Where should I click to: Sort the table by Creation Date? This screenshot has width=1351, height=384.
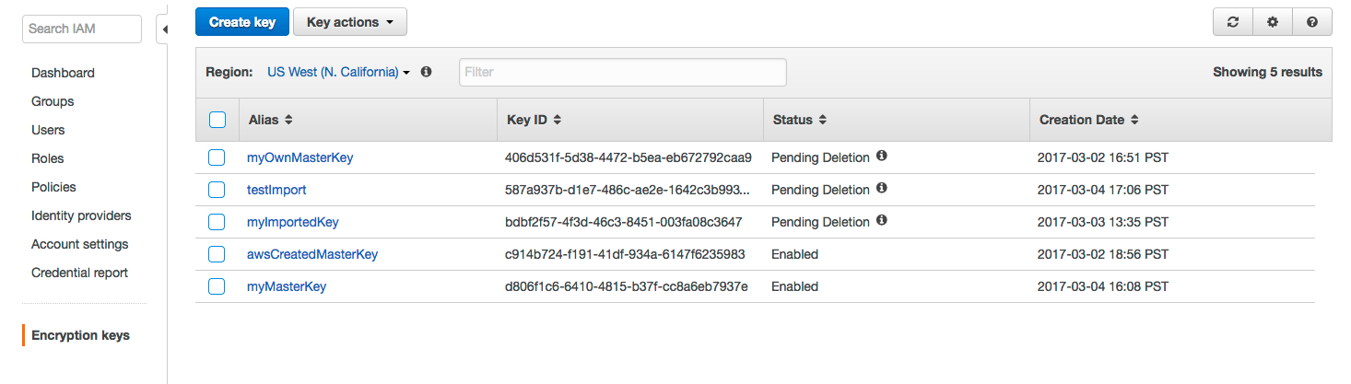pyautogui.click(x=1088, y=120)
